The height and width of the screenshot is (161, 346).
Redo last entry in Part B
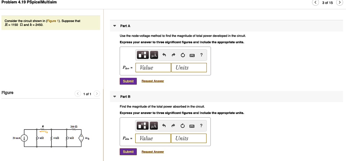[173, 126]
